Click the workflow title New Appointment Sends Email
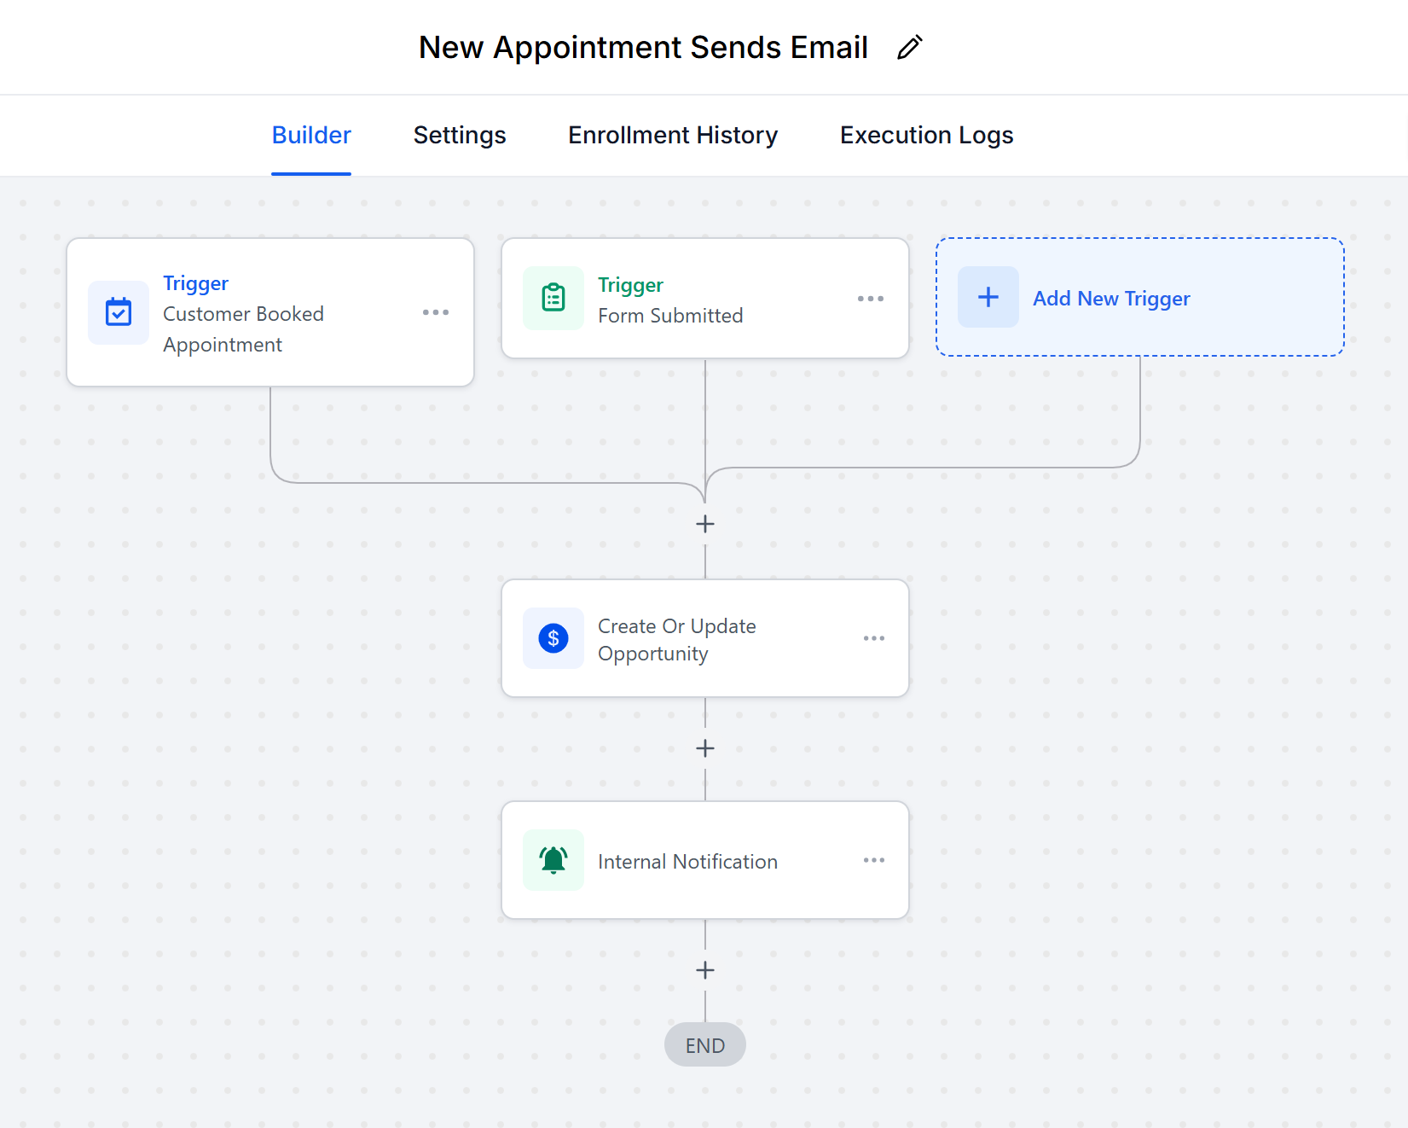The height and width of the screenshot is (1128, 1408). 643,48
